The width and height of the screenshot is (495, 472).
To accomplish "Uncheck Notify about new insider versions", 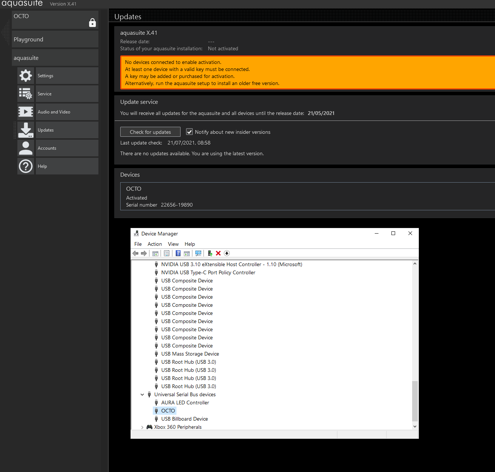I will (189, 132).
